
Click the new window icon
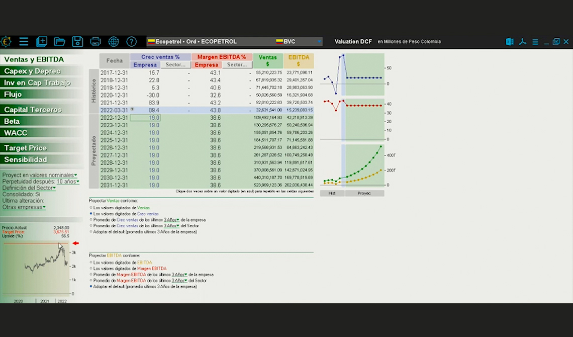tap(42, 42)
